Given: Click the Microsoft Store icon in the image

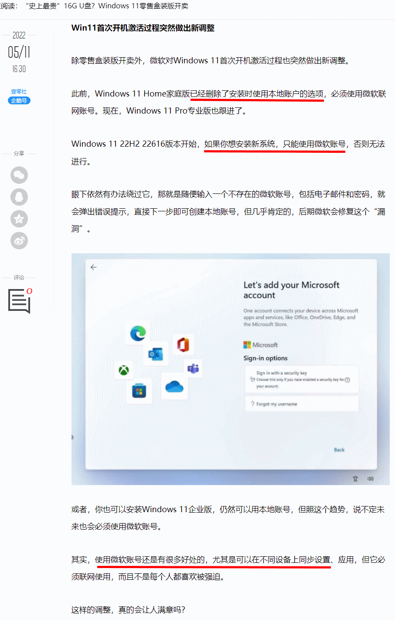Looking at the screenshot, I should click(x=139, y=390).
